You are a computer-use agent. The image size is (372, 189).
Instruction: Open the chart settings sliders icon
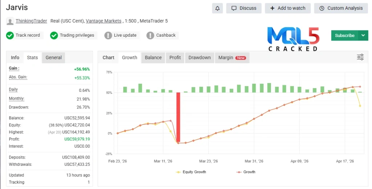(x=360, y=57)
